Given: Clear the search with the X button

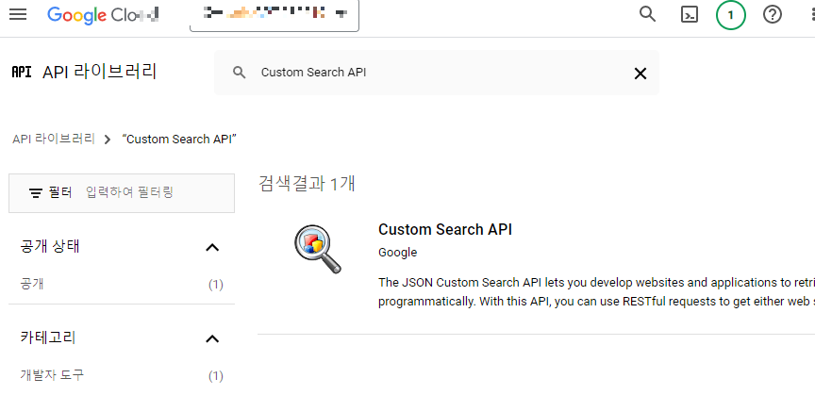Looking at the screenshot, I should pos(640,74).
